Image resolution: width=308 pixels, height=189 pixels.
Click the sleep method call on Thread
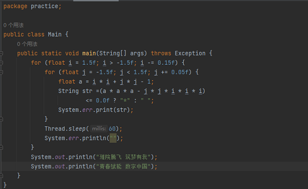pyautogui.click(x=77, y=129)
